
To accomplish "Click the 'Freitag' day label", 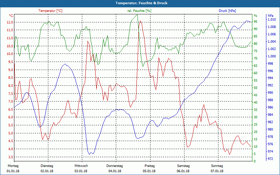I will coord(150,166).
